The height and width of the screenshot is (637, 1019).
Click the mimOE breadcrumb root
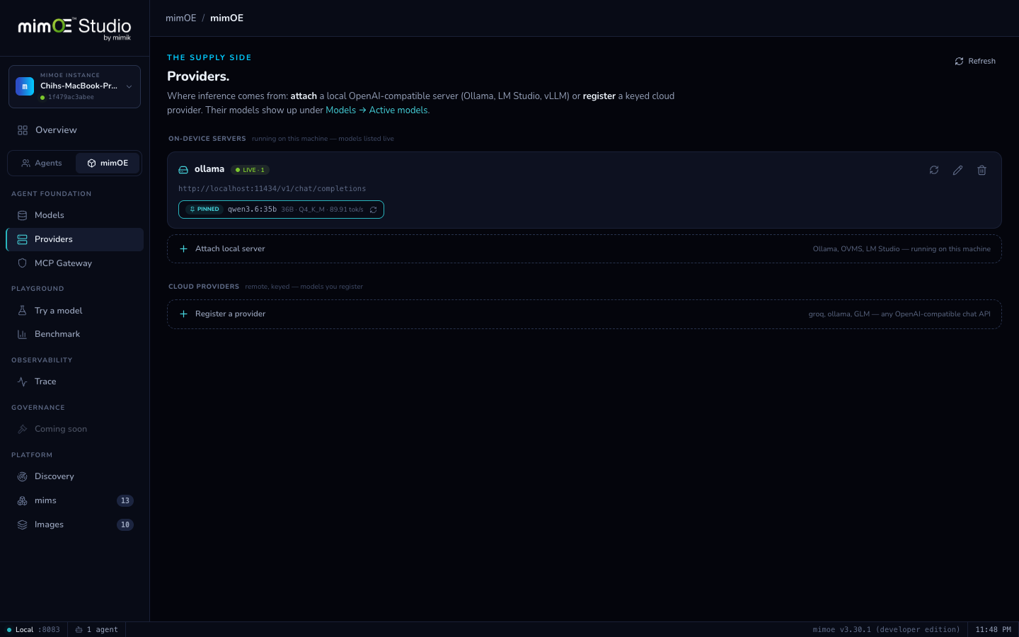180,18
